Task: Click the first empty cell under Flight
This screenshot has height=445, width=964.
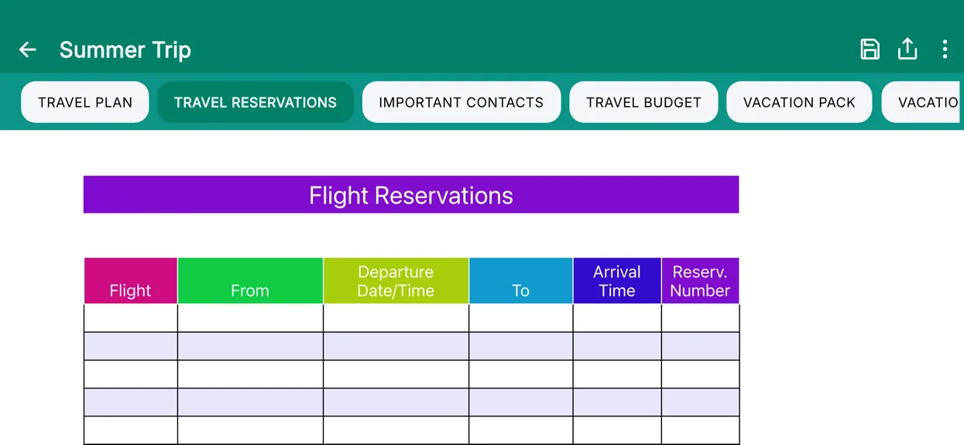Action: [131, 318]
